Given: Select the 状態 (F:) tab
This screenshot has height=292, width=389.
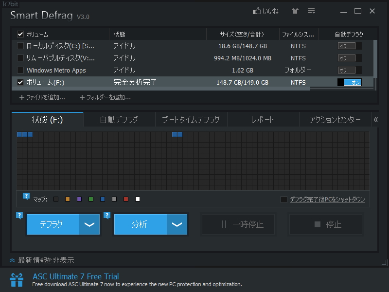Looking at the screenshot, I should point(47,120).
